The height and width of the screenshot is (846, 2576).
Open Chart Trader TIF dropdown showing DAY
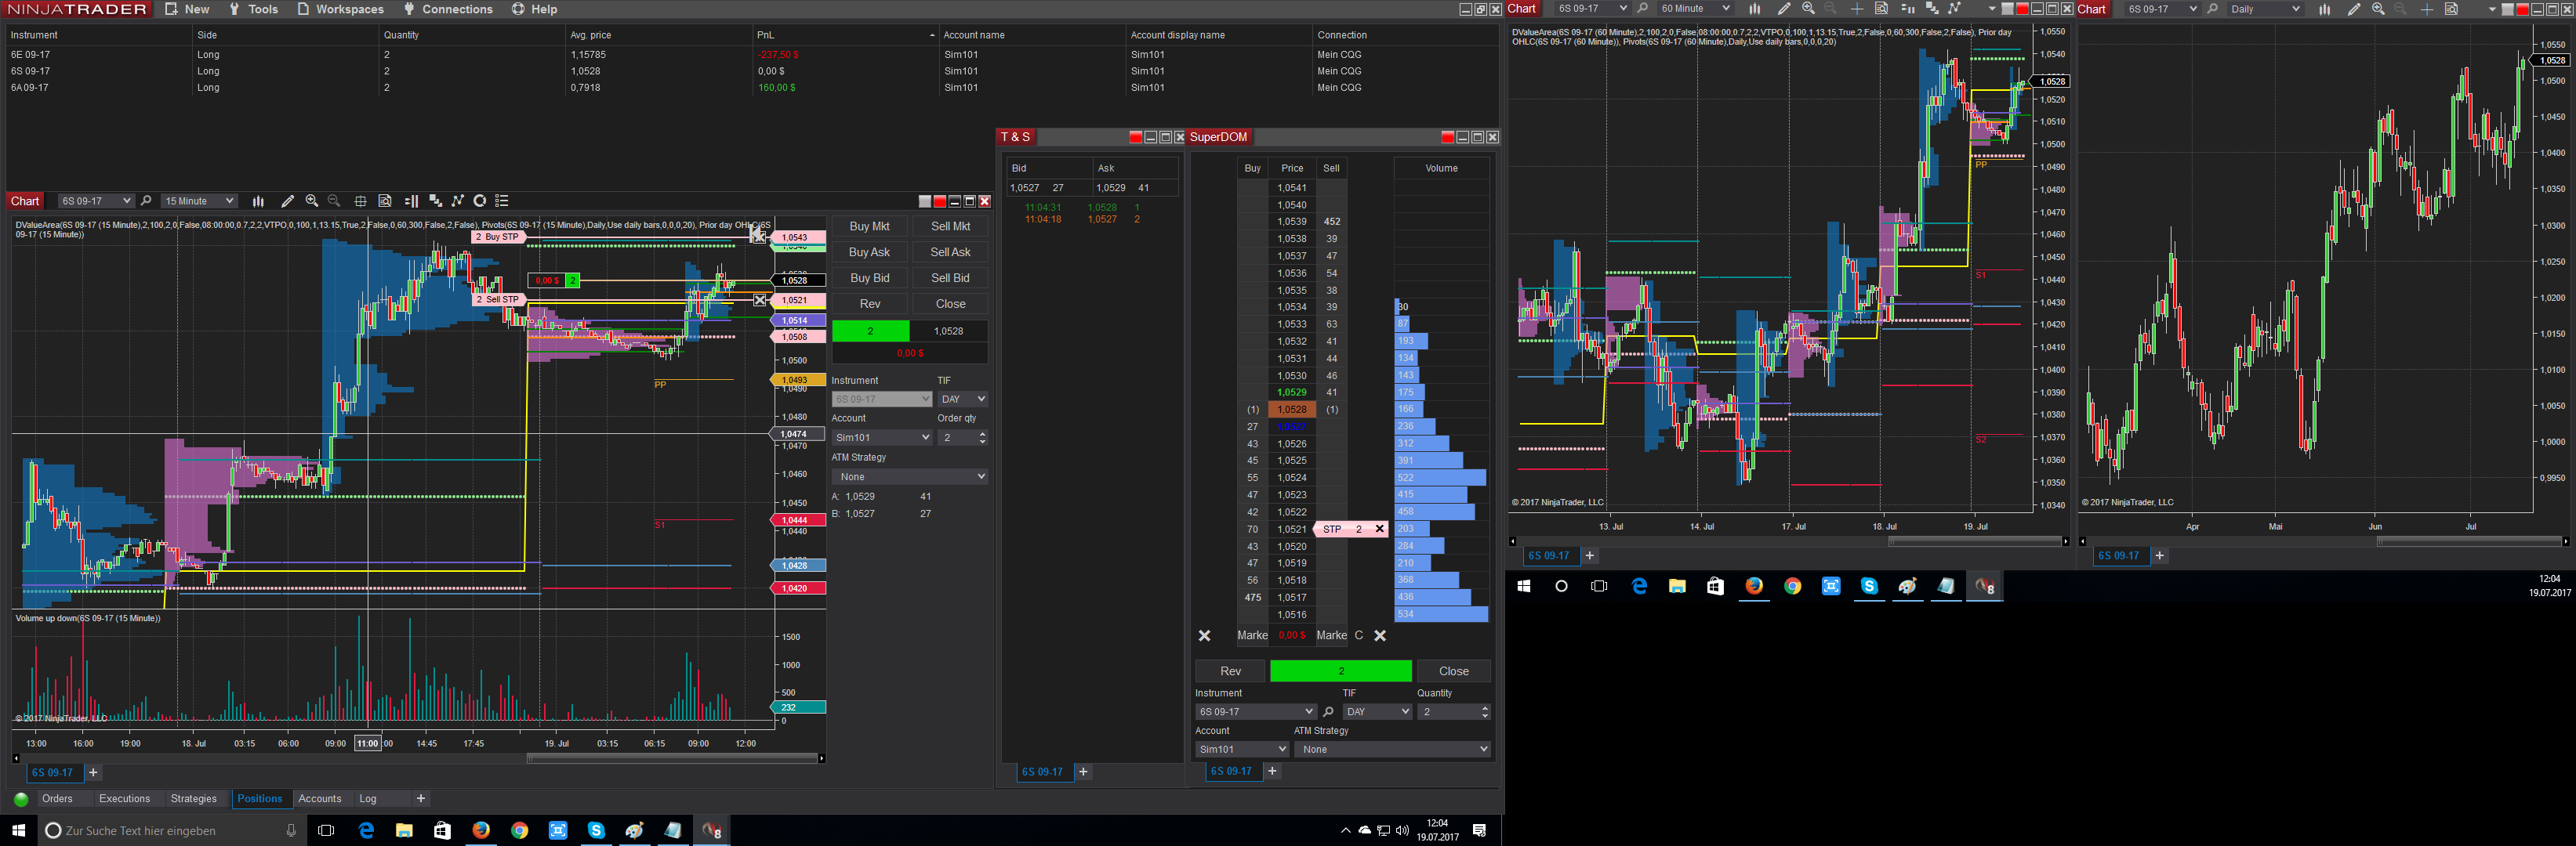963,399
